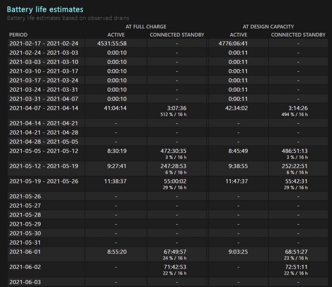
Task: Click the standby value 486:51:13
Action: 294,151
